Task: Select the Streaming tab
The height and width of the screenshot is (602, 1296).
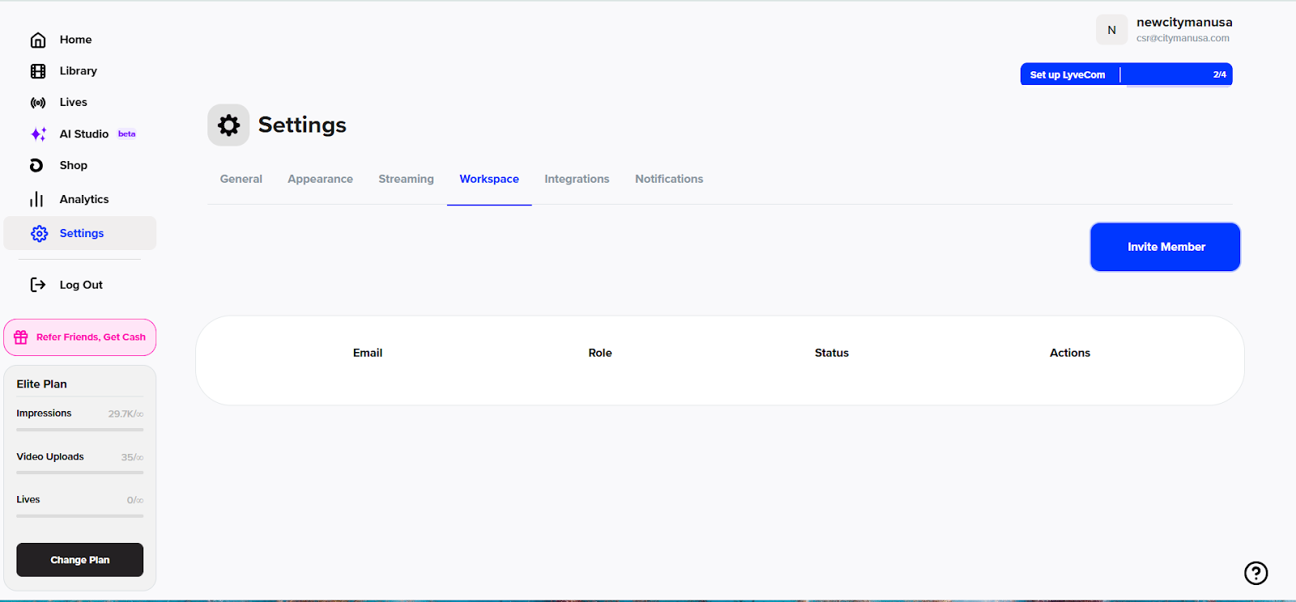Action: [406, 179]
